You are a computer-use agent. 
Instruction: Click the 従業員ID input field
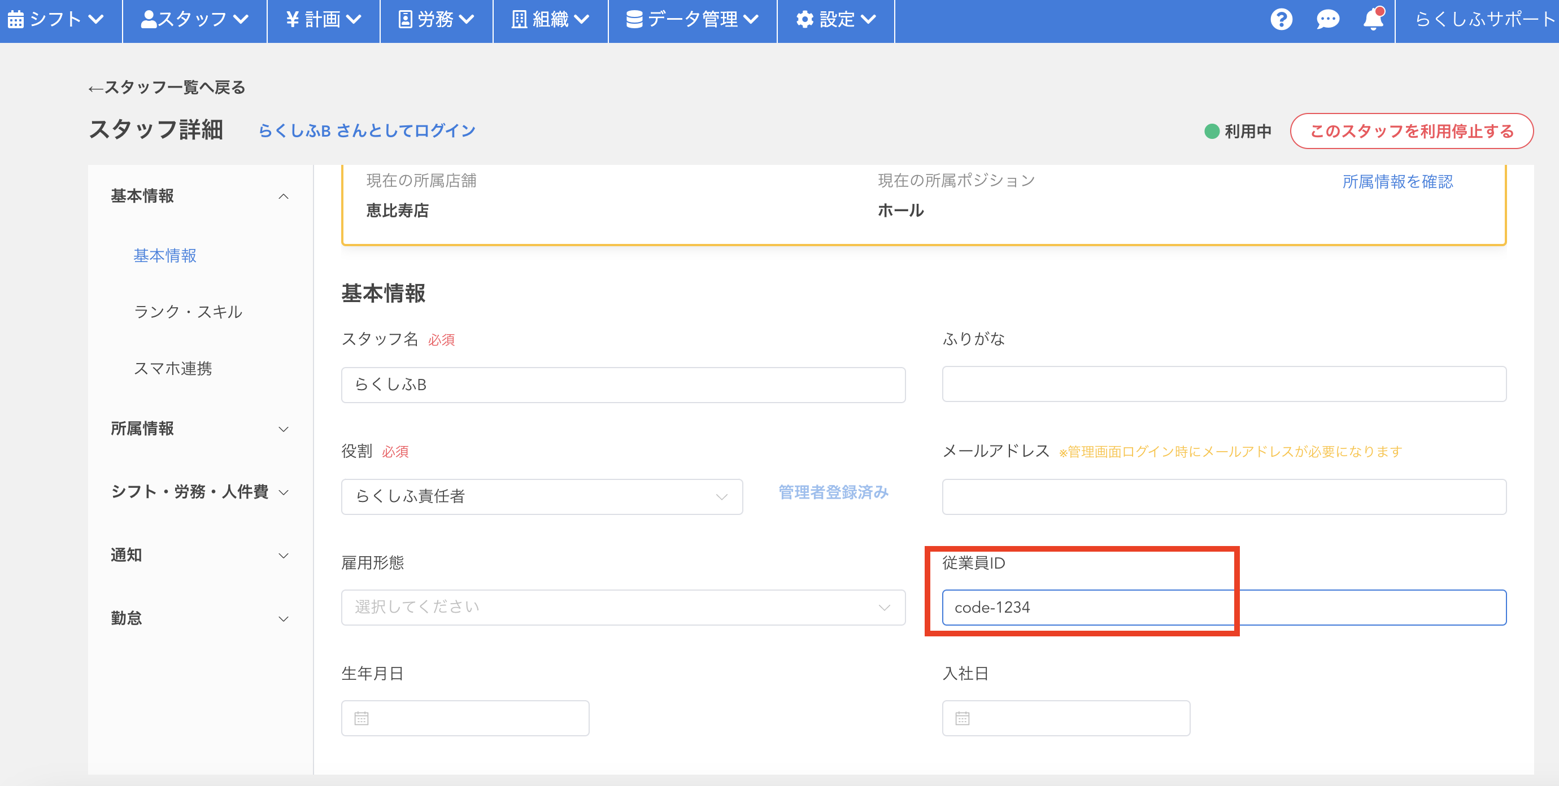pyautogui.click(x=1223, y=608)
